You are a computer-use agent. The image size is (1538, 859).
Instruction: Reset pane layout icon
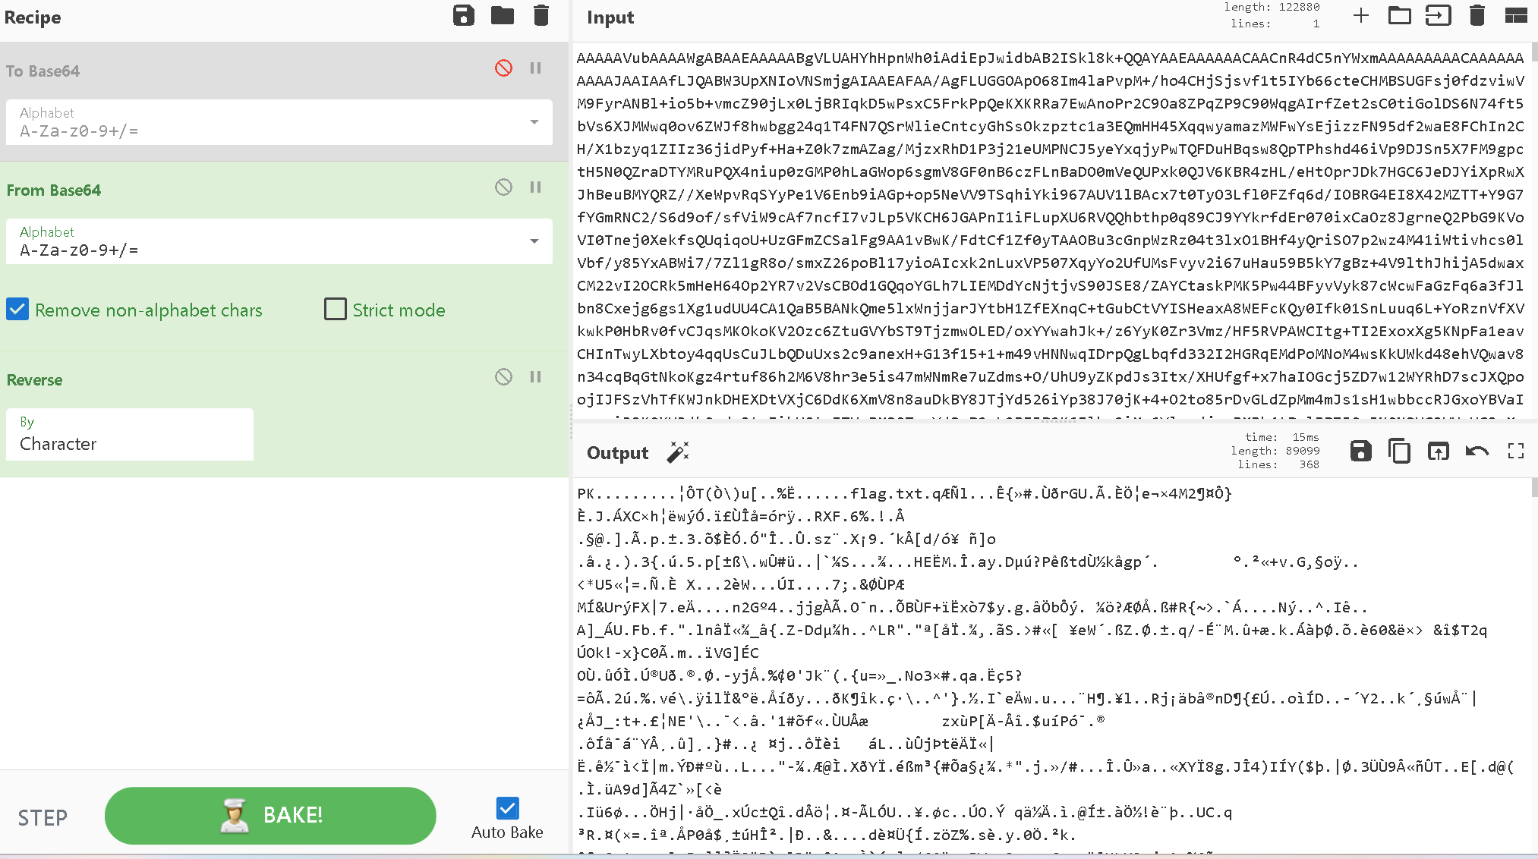coord(1515,16)
